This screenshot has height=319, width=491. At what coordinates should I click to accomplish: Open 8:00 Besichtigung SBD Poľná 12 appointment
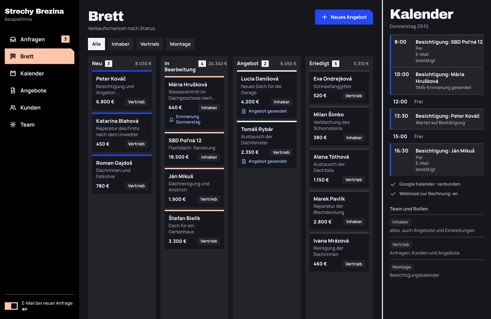437,51
